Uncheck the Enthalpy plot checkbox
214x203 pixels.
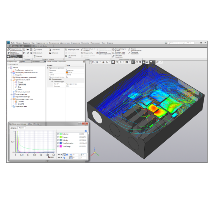point(58,134)
